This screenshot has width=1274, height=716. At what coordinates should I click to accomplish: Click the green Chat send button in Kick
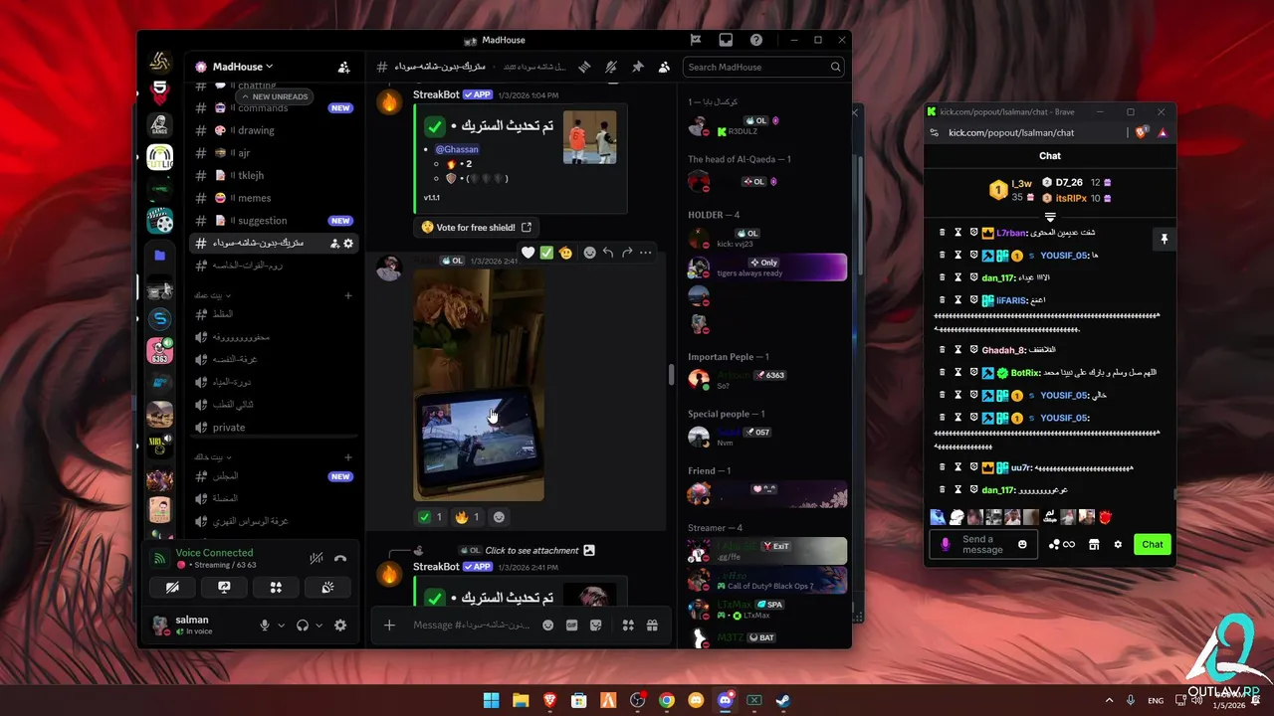[x=1152, y=544]
